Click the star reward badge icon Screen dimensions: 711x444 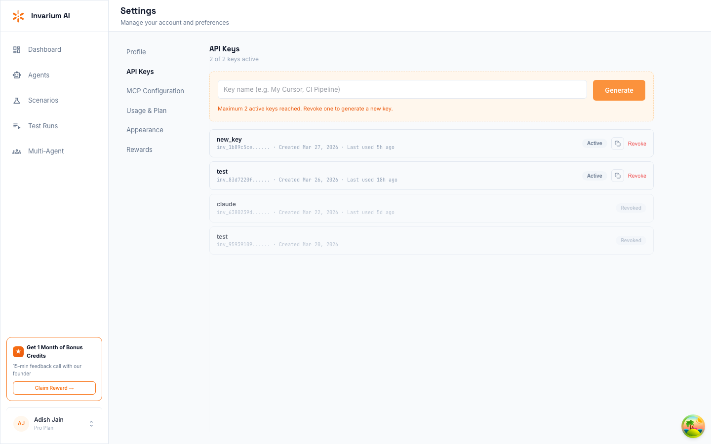18,351
